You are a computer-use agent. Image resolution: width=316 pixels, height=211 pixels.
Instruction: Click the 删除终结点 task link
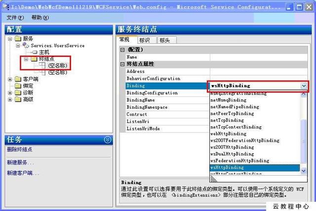tap(20, 150)
